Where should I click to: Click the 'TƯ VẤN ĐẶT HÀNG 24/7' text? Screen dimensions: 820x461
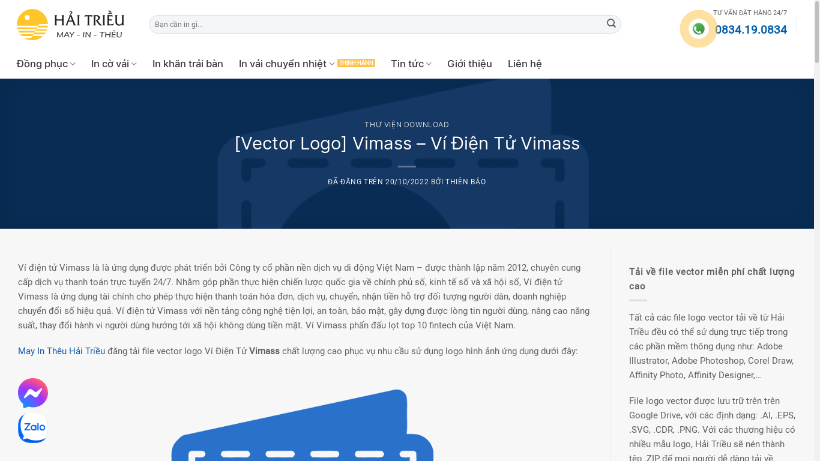[750, 13]
